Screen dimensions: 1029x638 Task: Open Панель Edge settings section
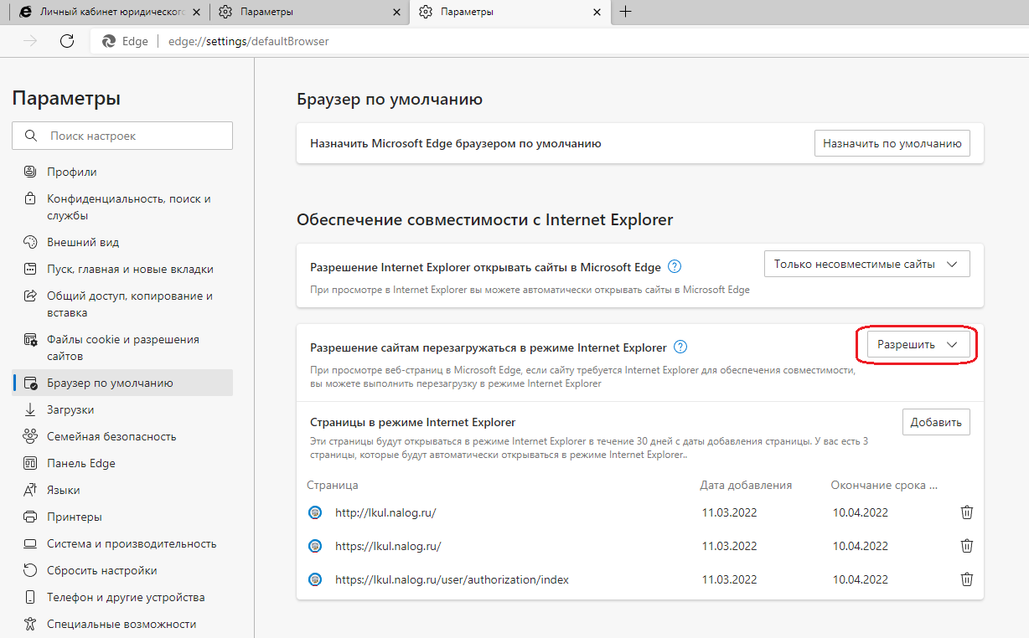click(x=122, y=463)
